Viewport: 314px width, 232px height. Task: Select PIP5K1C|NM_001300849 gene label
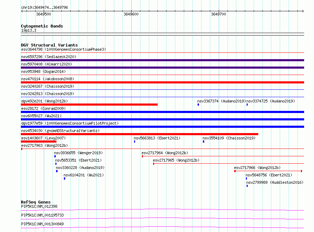[x=42, y=224]
